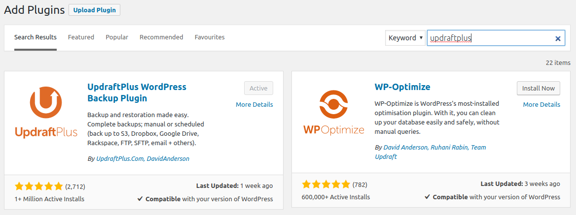Click the WP-Optimize compatibility checkmark icon
This screenshot has height=215, width=576.
[427, 197]
